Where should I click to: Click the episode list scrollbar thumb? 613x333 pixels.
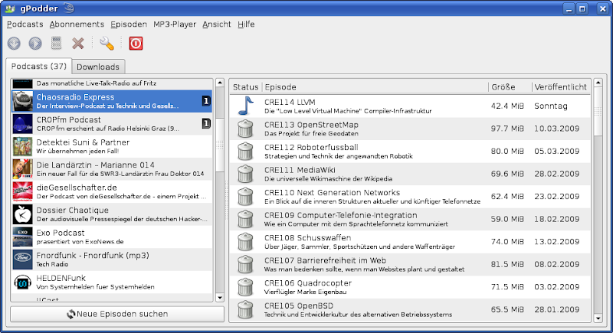(x=598, y=112)
